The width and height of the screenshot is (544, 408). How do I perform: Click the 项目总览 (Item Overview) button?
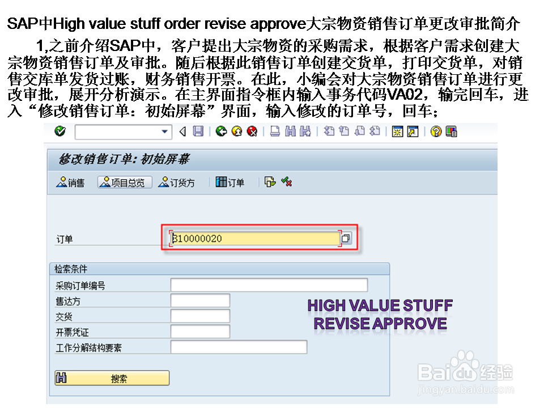point(125,182)
